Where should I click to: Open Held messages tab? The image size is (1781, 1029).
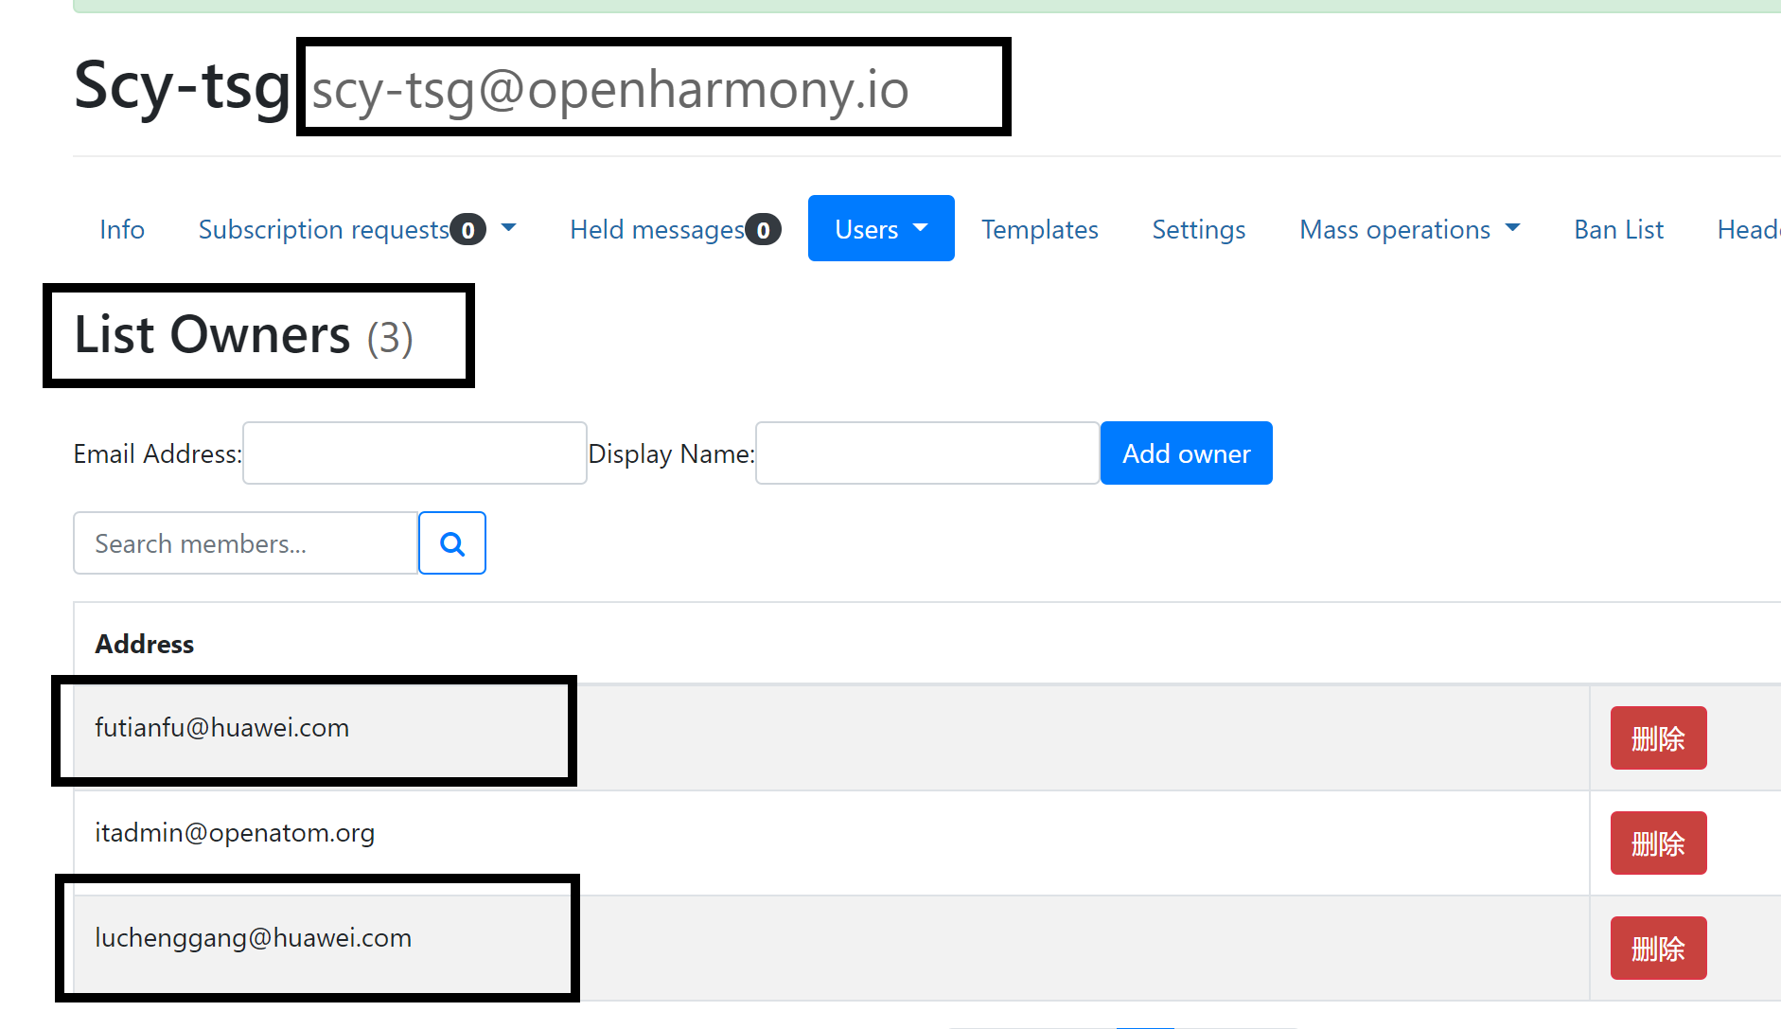click(x=676, y=229)
